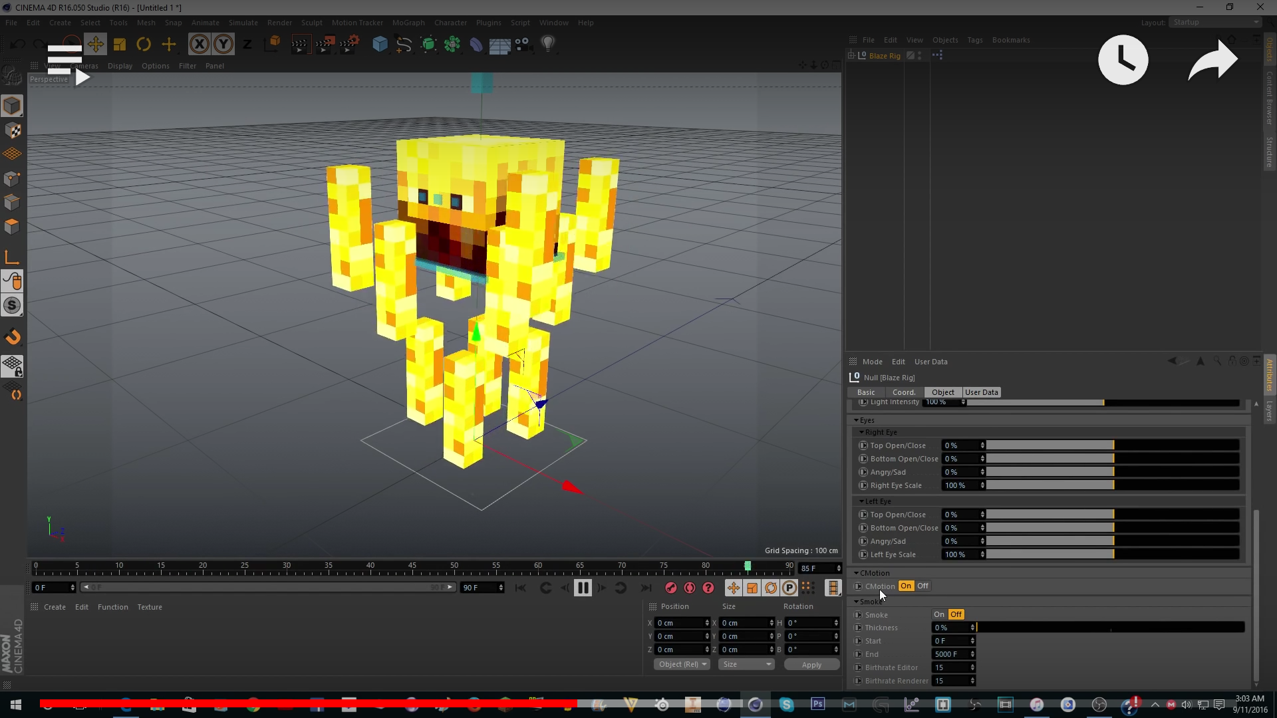
Task: Click the coordinate system cube icon
Action: (x=273, y=45)
